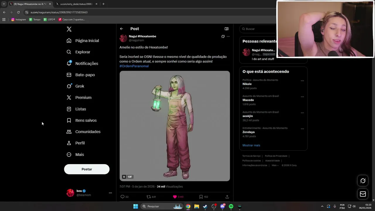This screenshot has height=211, width=375.
Task: Open a new browser tab
Action: (x=103, y=4)
